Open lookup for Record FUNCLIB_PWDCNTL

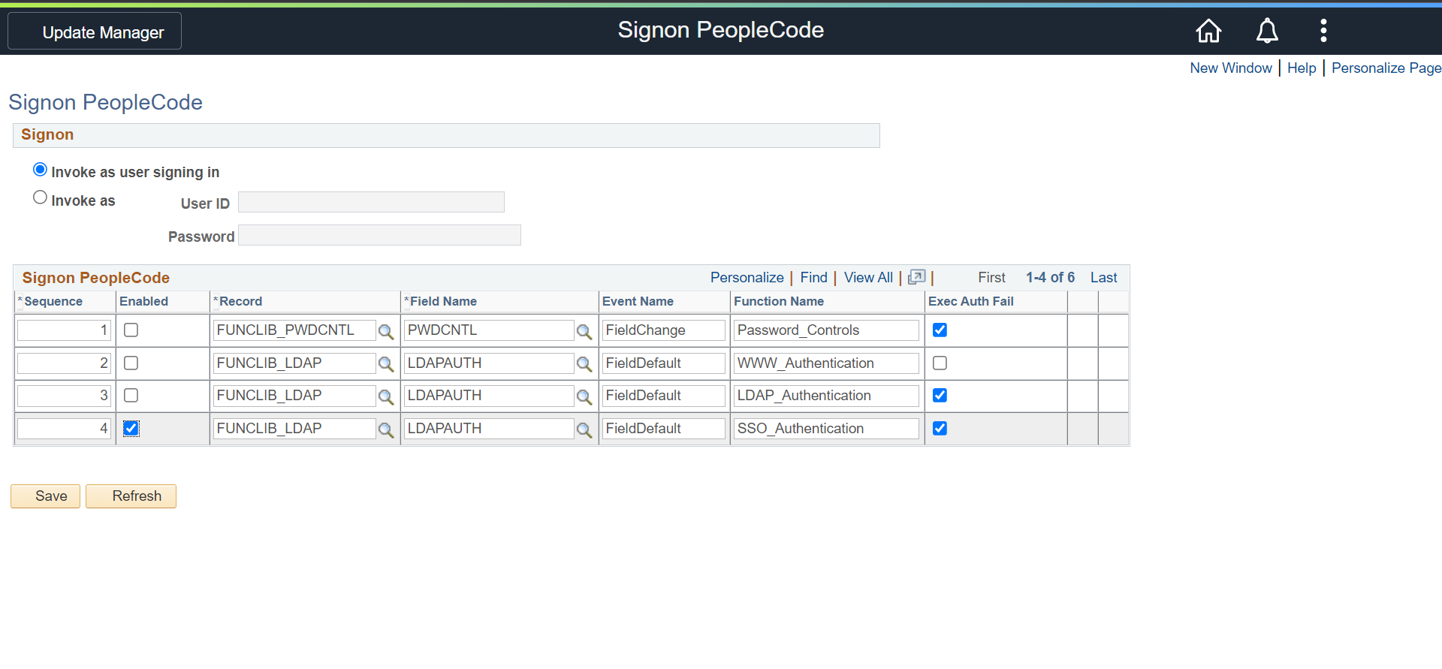pos(386,331)
